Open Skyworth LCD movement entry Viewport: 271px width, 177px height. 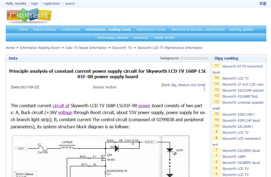pyautogui.click(x=241, y=139)
